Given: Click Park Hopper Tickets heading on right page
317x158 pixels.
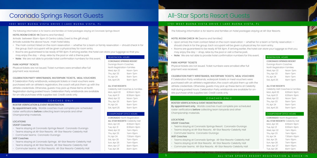Looking at the screenshot, I should click(184, 63).
